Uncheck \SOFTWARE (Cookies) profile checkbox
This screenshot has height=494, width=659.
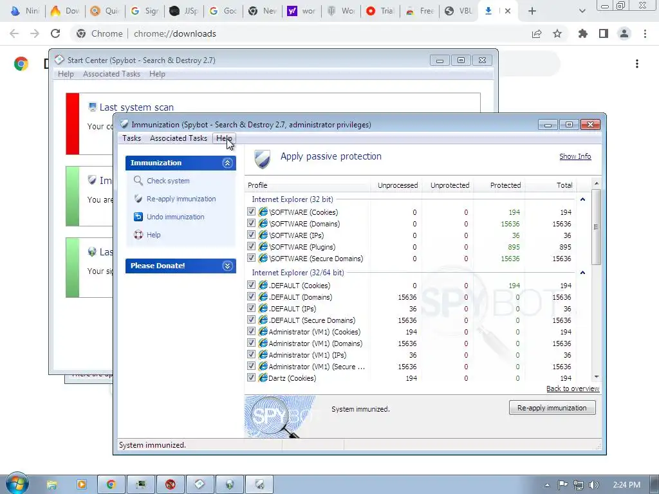click(x=251, y=212)
